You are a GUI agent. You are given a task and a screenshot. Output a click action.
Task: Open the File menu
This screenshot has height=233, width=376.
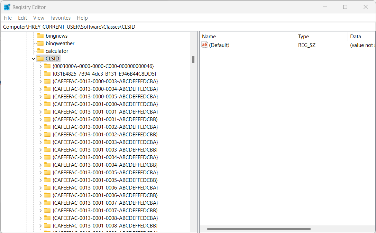click(x=8, y=18)
